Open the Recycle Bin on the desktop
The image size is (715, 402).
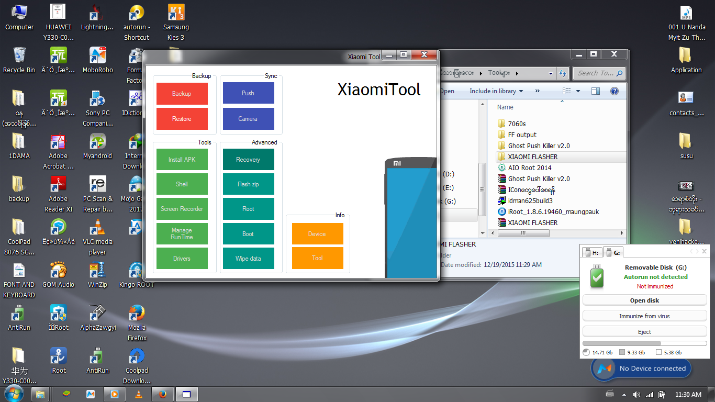pyautogui.click(x=19, y=60)
